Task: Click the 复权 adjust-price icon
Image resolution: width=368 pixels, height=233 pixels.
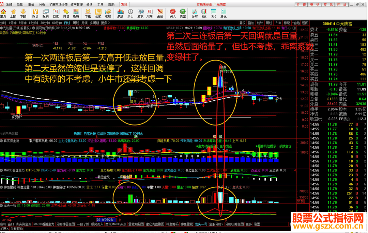Action: click(140, 13)
